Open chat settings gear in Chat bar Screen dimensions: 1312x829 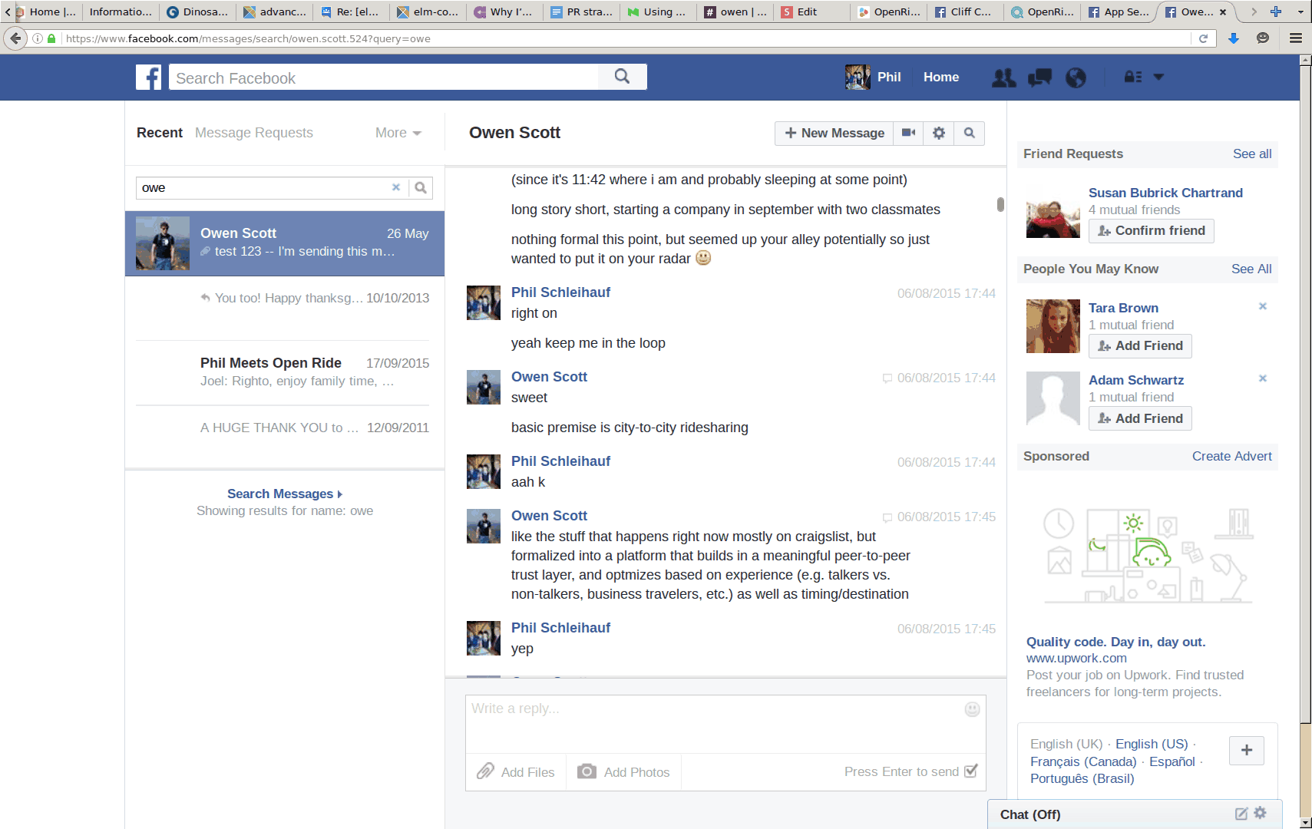tap(1260, 813)
